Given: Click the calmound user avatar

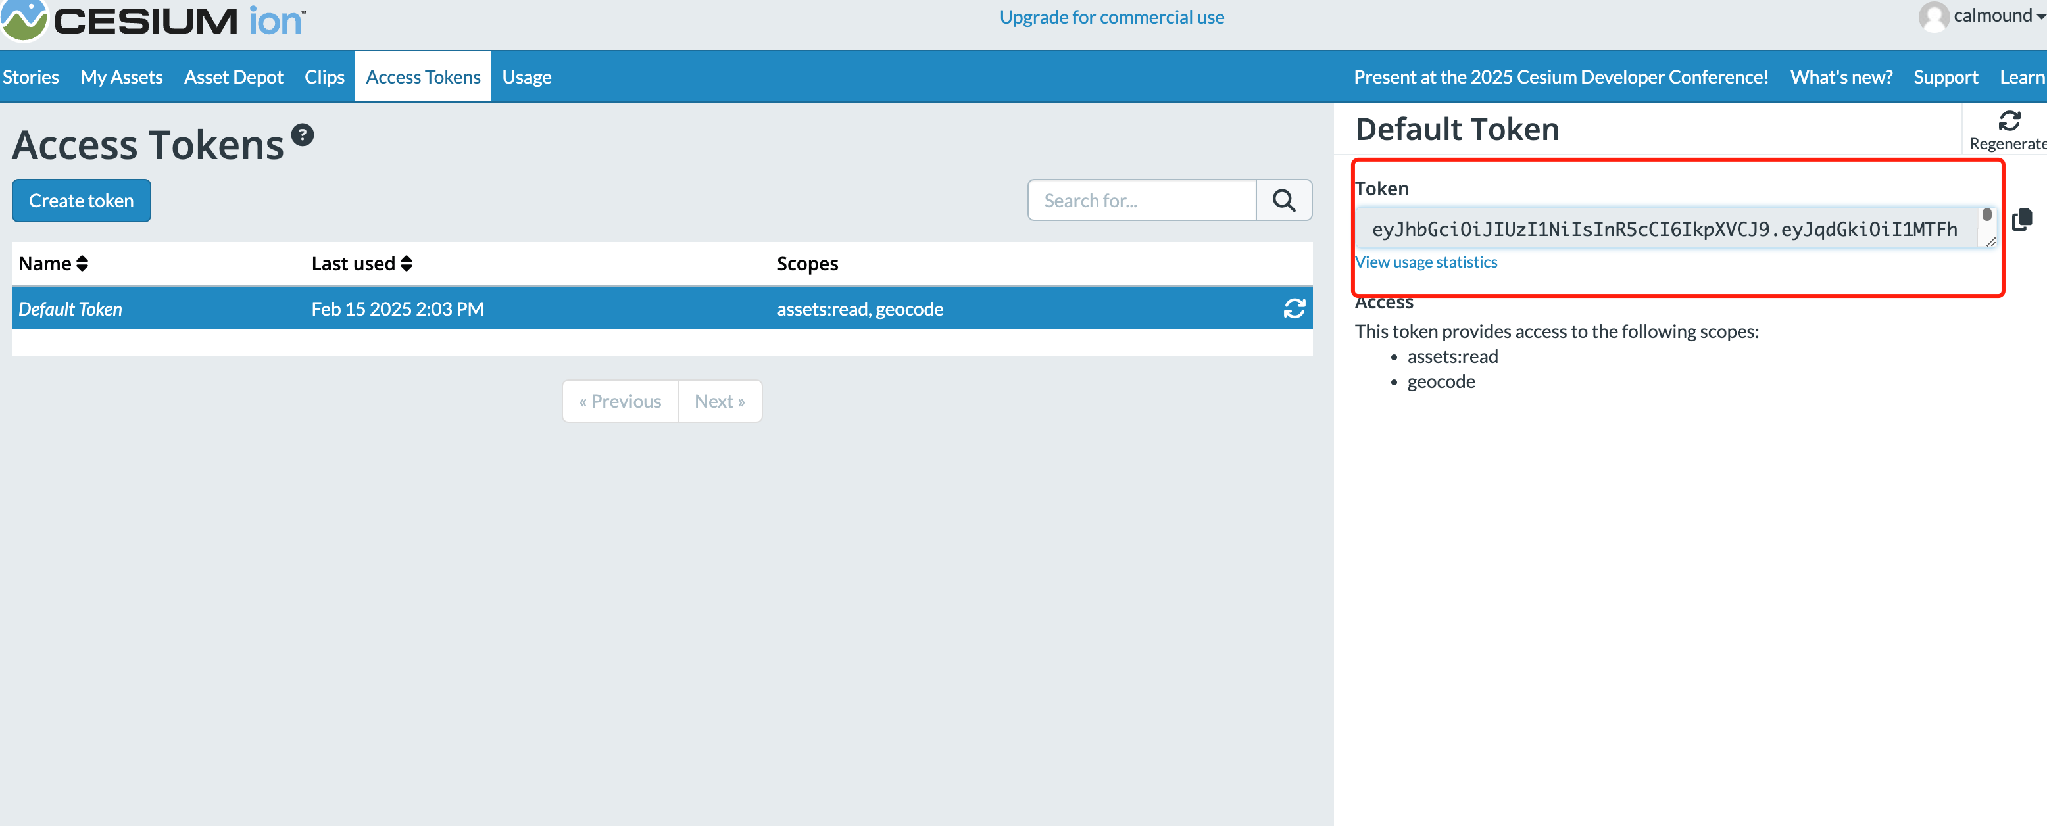Looking at the screenshot, I should tap(1933, 16).
